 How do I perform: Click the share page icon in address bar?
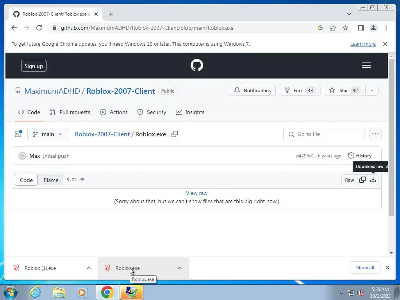click(333, 28)
